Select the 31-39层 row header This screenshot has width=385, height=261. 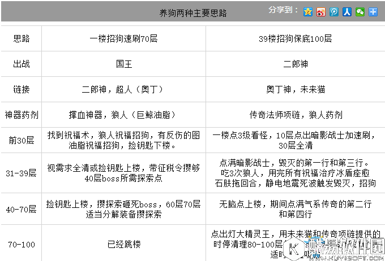click(22, 173)
